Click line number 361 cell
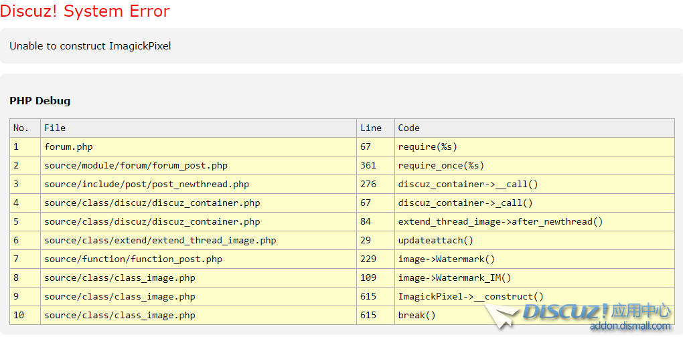The height and width of the screenshot is (343, 683). 376,166
